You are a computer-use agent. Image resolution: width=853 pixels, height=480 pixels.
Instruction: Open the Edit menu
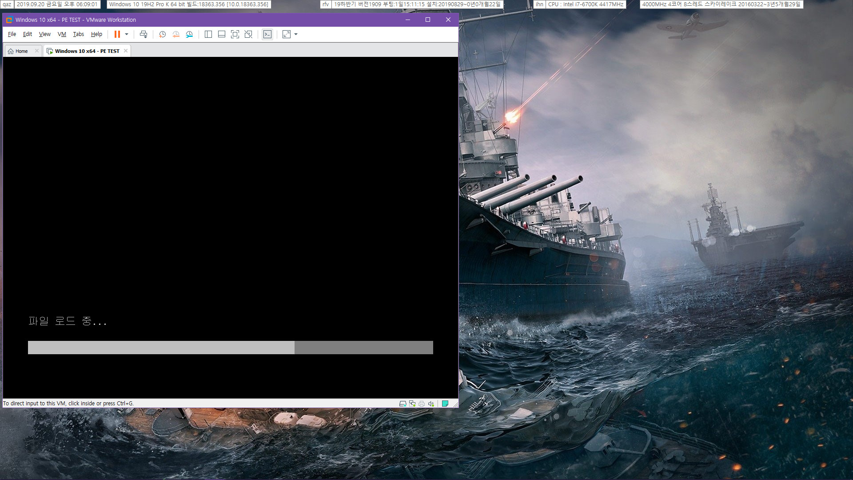pos(28,34)
